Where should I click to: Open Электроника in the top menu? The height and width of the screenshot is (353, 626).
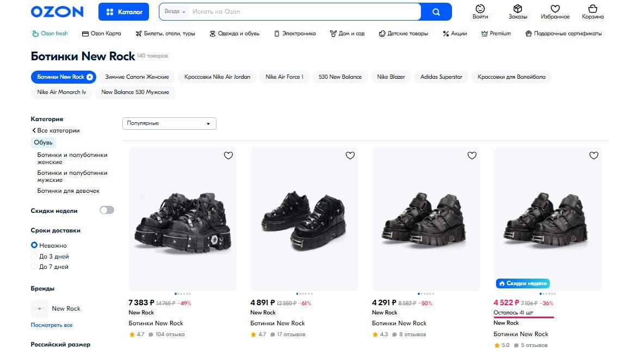tap(294, 34)
